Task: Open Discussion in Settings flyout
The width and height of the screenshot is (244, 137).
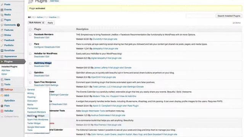Action: click(32, 101)
